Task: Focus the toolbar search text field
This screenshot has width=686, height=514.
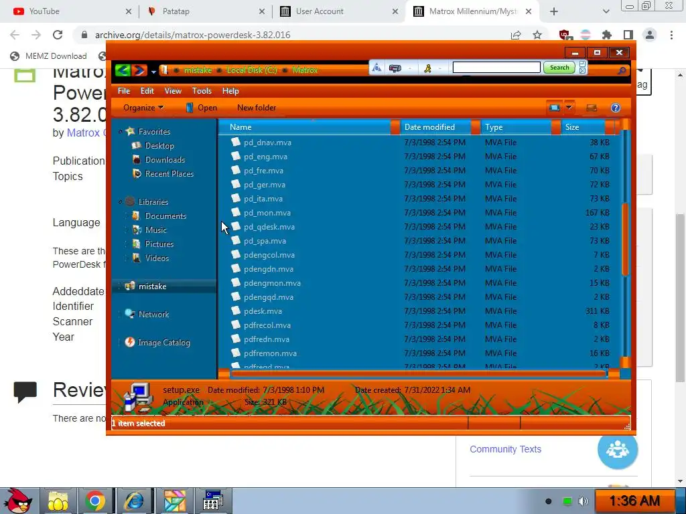Action: [496, 68]
